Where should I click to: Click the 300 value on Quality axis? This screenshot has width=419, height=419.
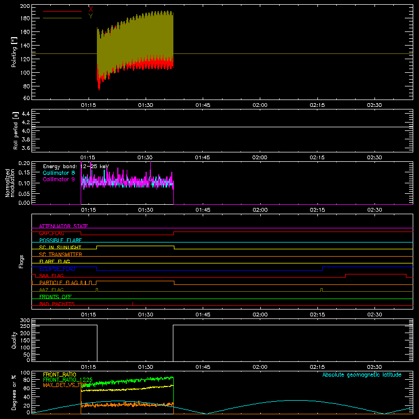pyautogui.click(x=25, y=321)
